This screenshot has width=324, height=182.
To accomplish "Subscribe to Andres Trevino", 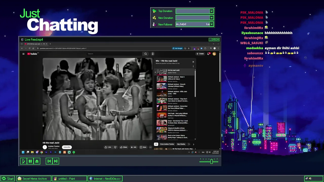I will tap(67, 147).
